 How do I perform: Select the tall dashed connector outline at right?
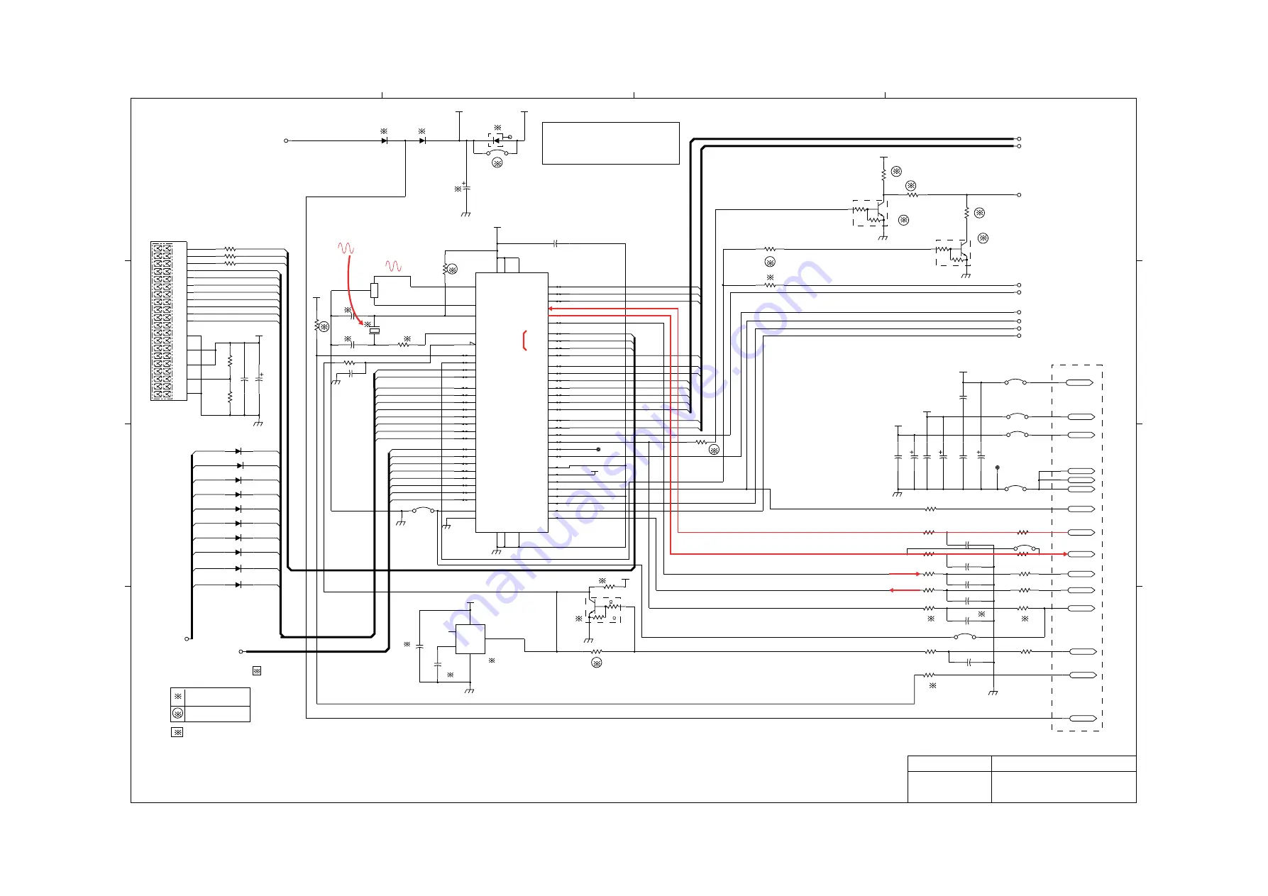[1077, 548]
